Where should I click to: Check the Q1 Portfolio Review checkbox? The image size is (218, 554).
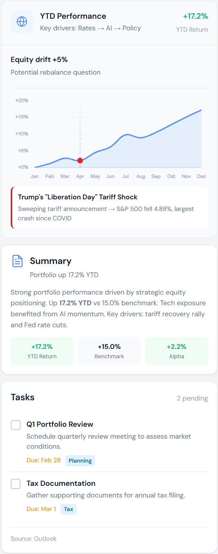tap(16, 425)
